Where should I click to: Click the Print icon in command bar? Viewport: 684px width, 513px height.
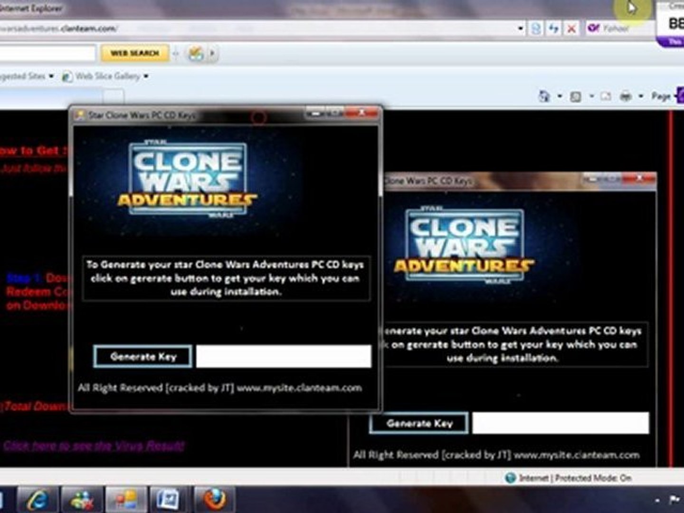pyautogui.click(x=626, y=96)
